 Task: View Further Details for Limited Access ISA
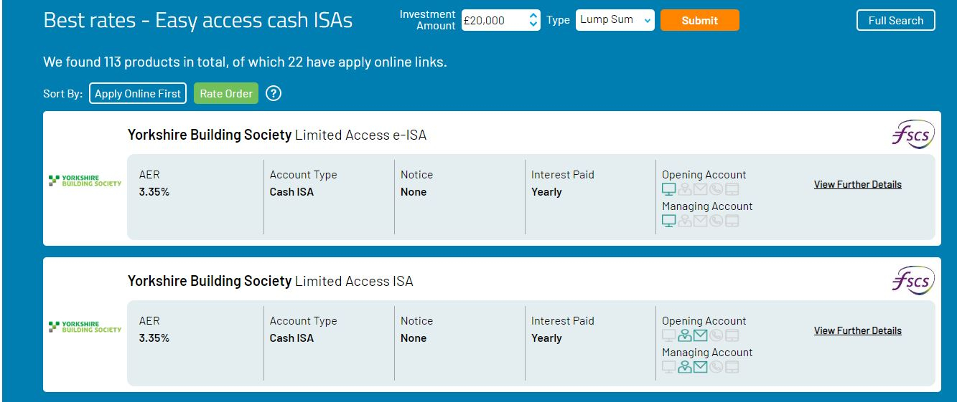pos(858,331)
